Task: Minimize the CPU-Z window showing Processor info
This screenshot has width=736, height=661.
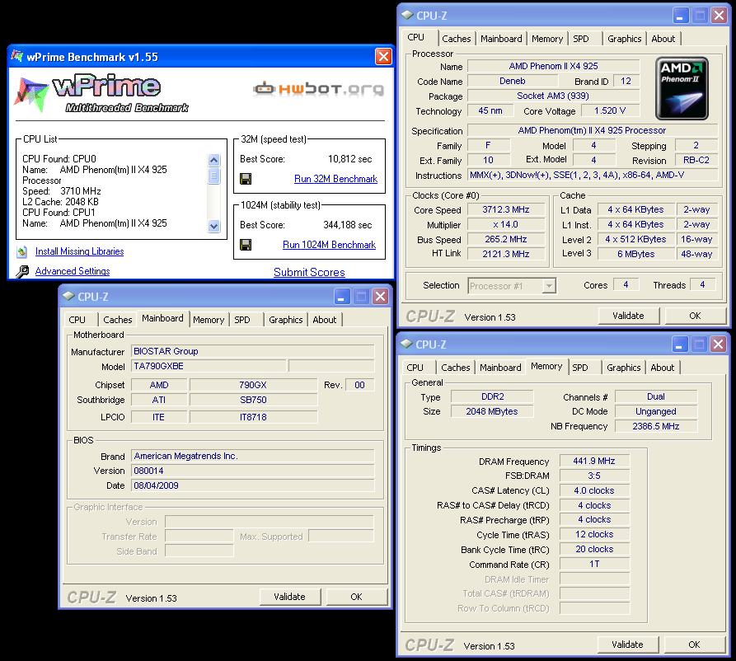Action: (x=680, y=16)
